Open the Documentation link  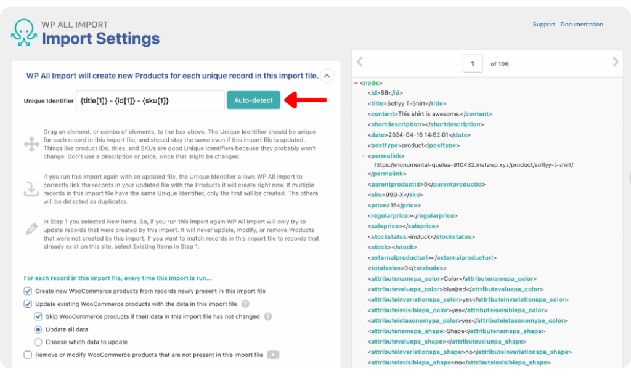[582, 25]
